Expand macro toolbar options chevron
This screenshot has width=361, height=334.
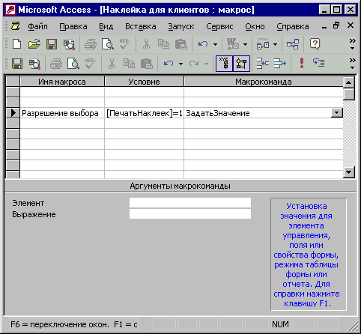pos(352,64)
